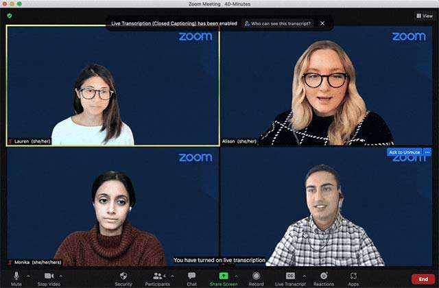Click 'You have turned on live transcription' caption

pos(219,260)
